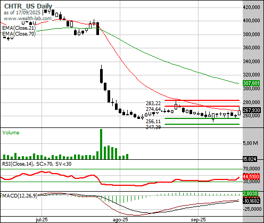The width and height of the screenshot is (264, 223).
Task: Click the 267,930 last price tag
Action: [x=251, y=110]
